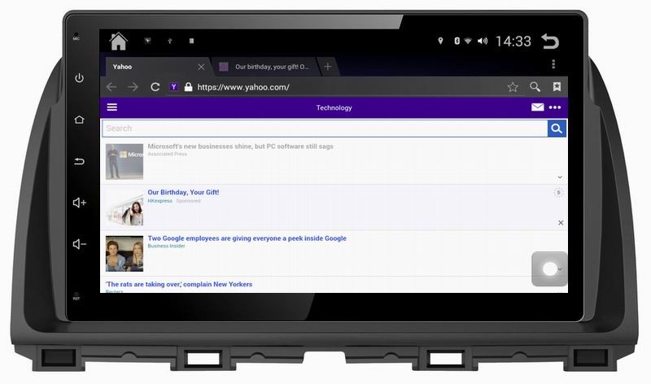The image size is (651, 384).
Task: Tap the padlock security icon
Action: point(188,87)
